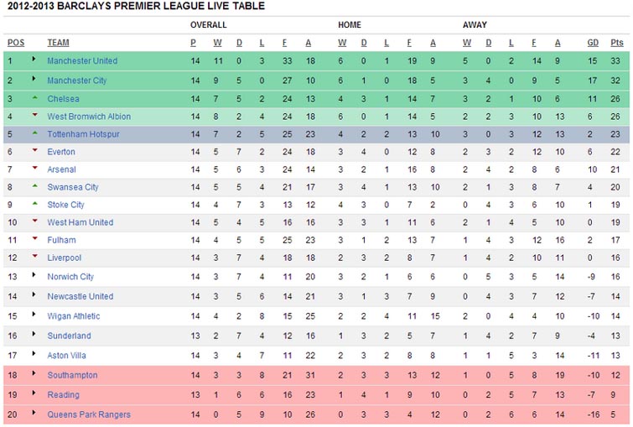Click the green up arrow next to Swansea City
This screenshot has width=633, height=427.
click(x=34, y=186)
